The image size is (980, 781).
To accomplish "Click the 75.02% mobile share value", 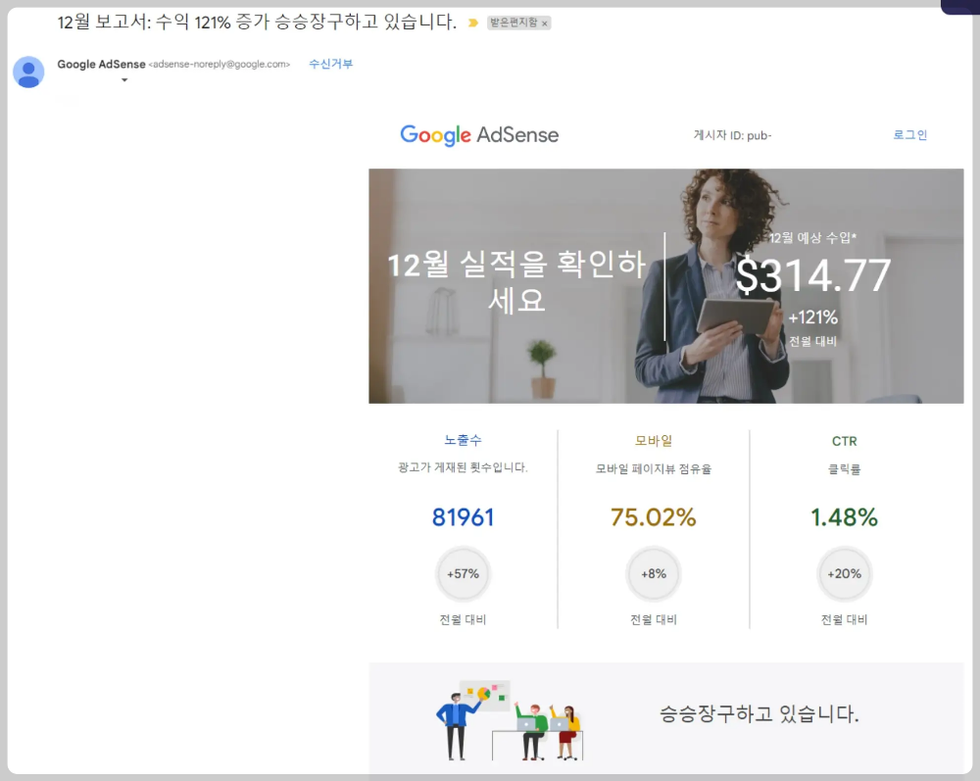I will [654, 517].
